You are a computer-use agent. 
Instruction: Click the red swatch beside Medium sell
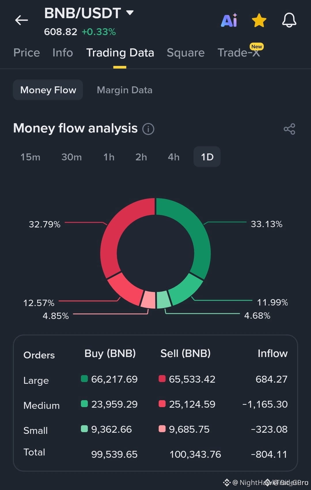162,404
